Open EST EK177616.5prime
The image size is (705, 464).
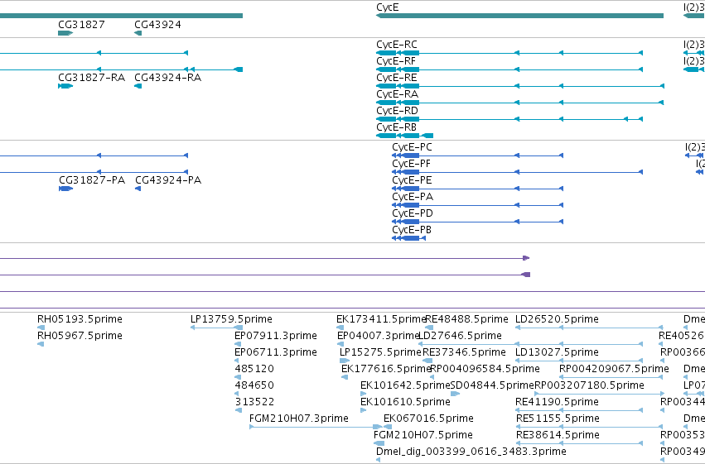pyautogui.click(x=386, y=369)
